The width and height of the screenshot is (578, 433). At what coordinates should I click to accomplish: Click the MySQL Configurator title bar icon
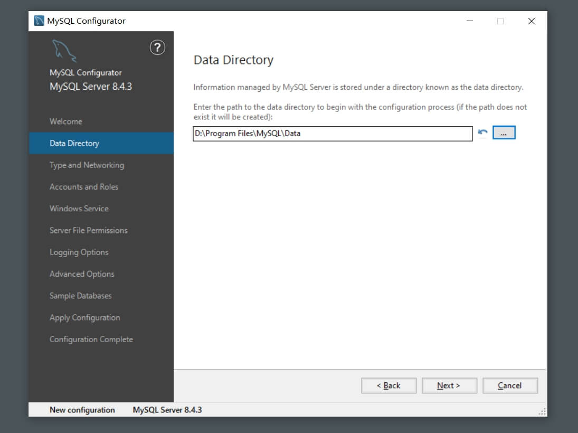click(x=39, y=21)
